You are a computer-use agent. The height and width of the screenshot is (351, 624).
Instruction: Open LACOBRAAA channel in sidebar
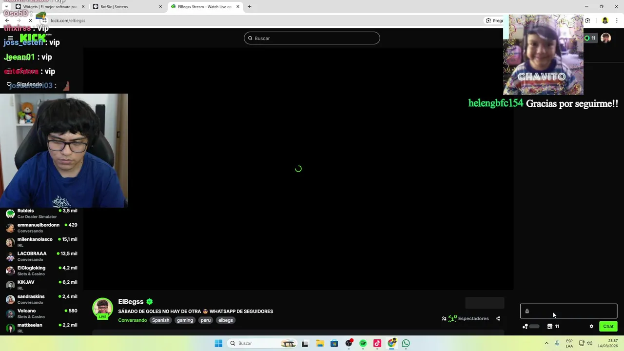tap(41, 256)
